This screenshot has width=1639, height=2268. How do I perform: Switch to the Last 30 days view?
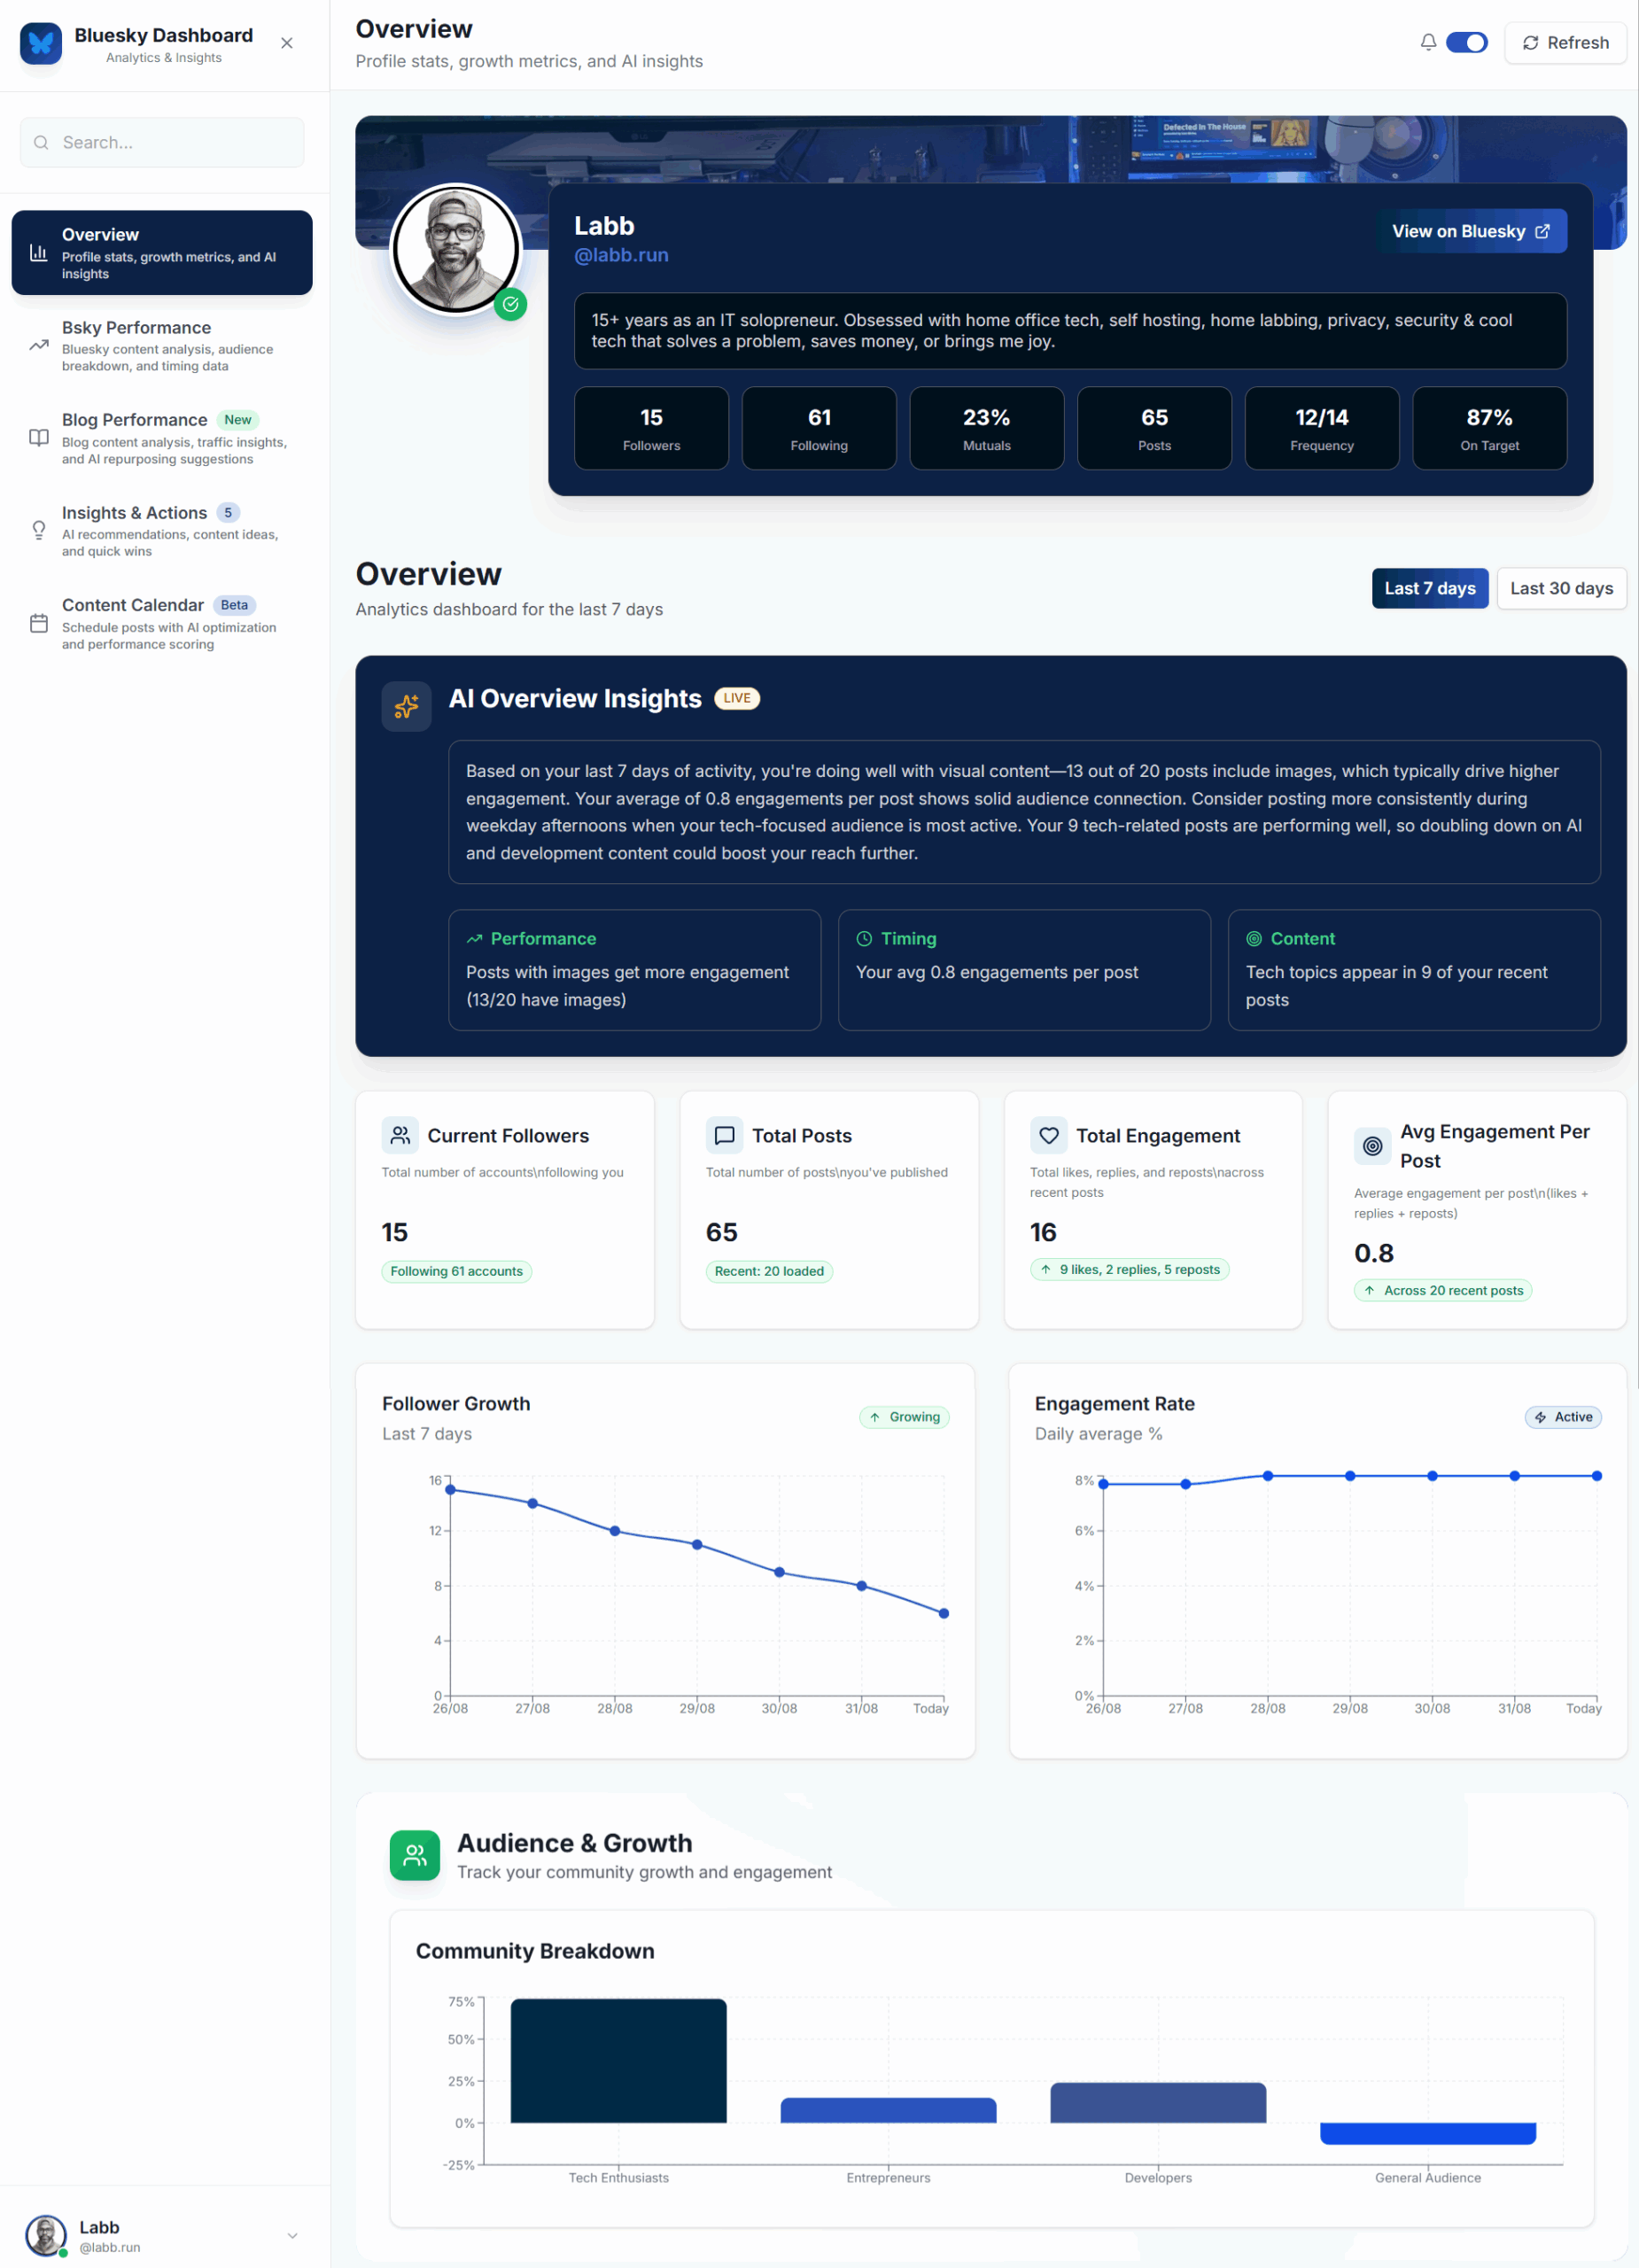(x=1561, y=588)
